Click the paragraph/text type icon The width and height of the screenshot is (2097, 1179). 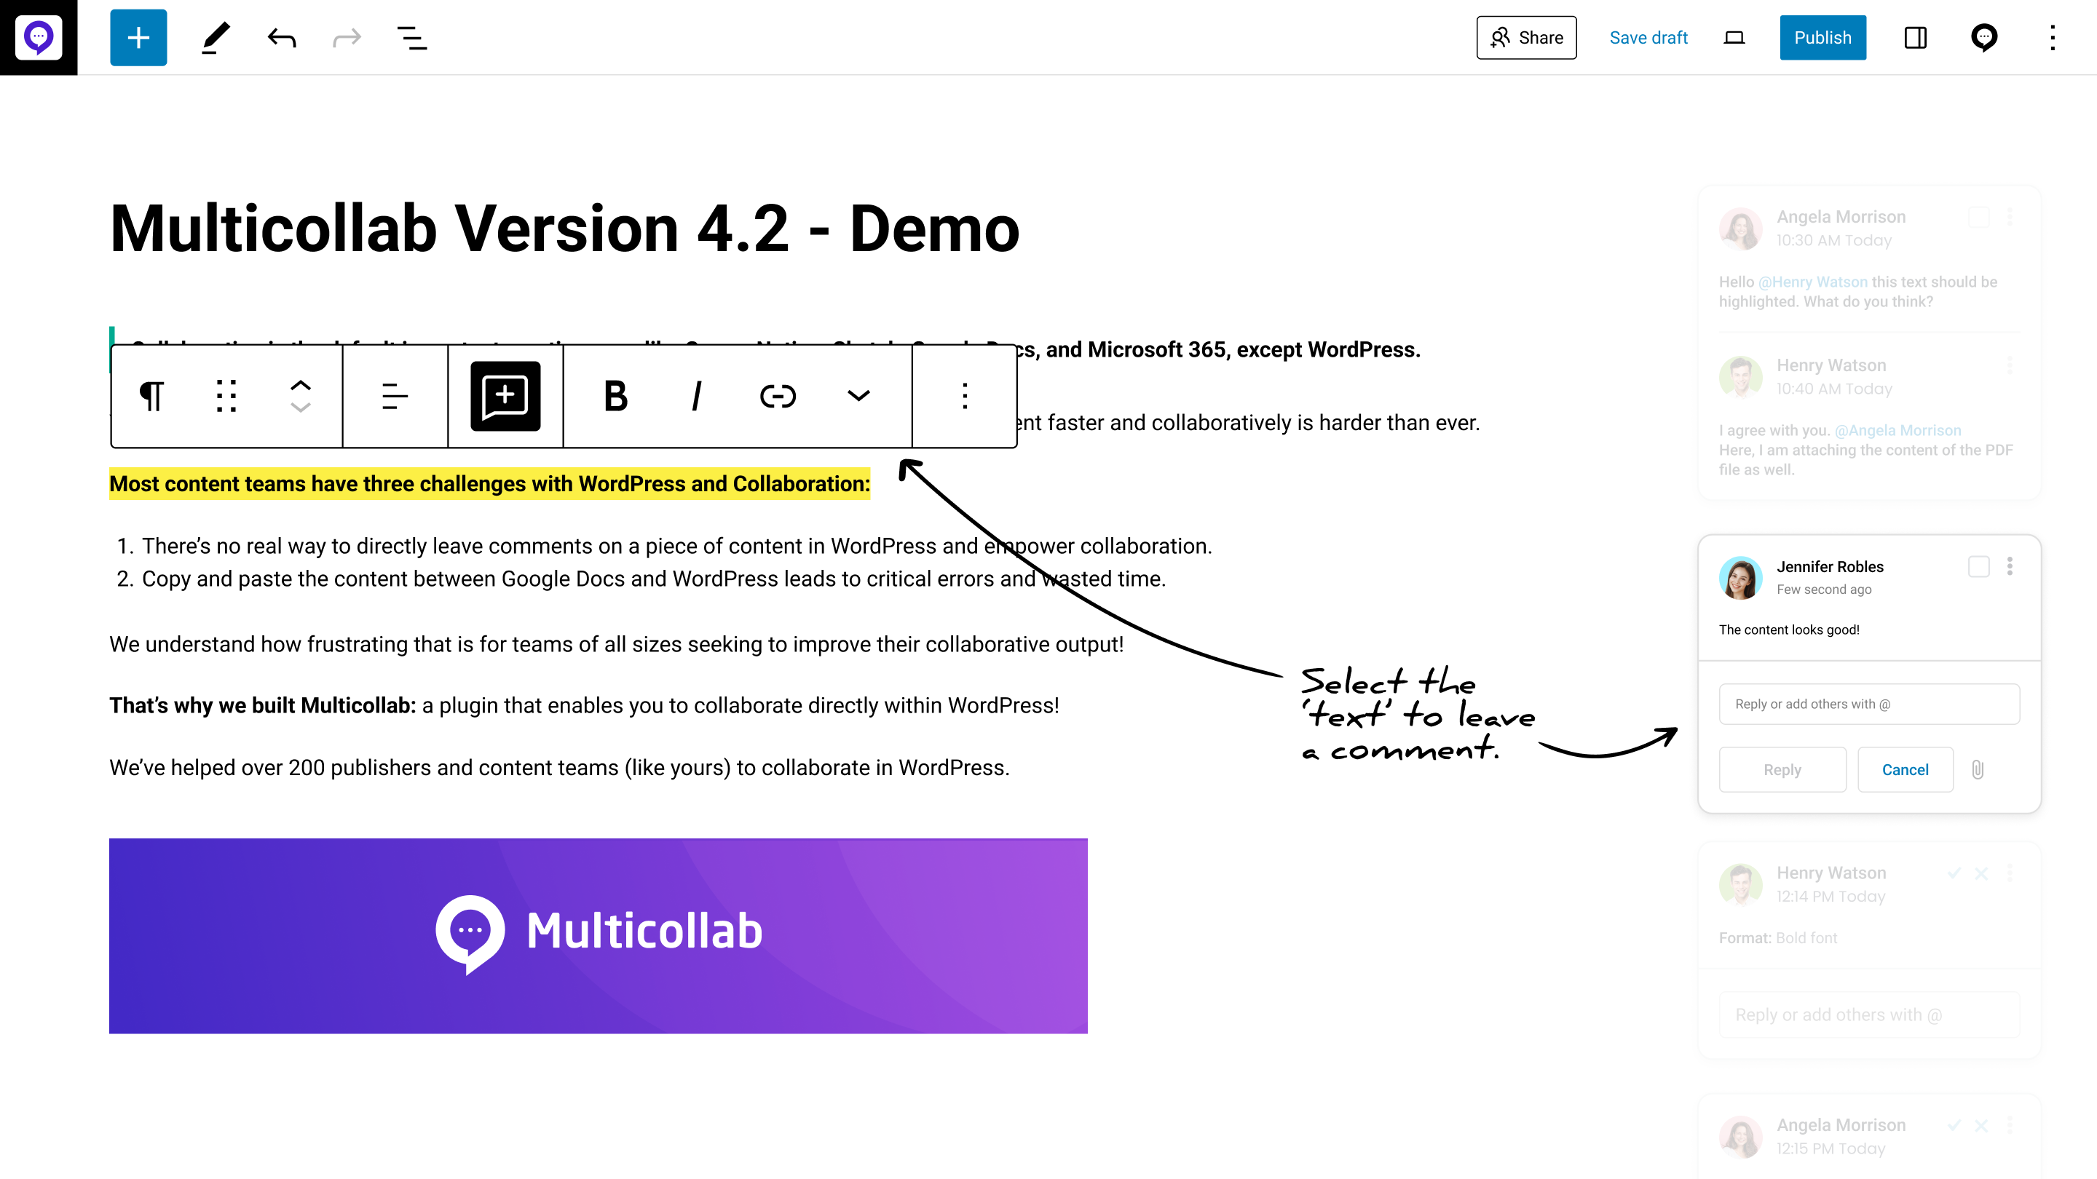coord(151,396)
